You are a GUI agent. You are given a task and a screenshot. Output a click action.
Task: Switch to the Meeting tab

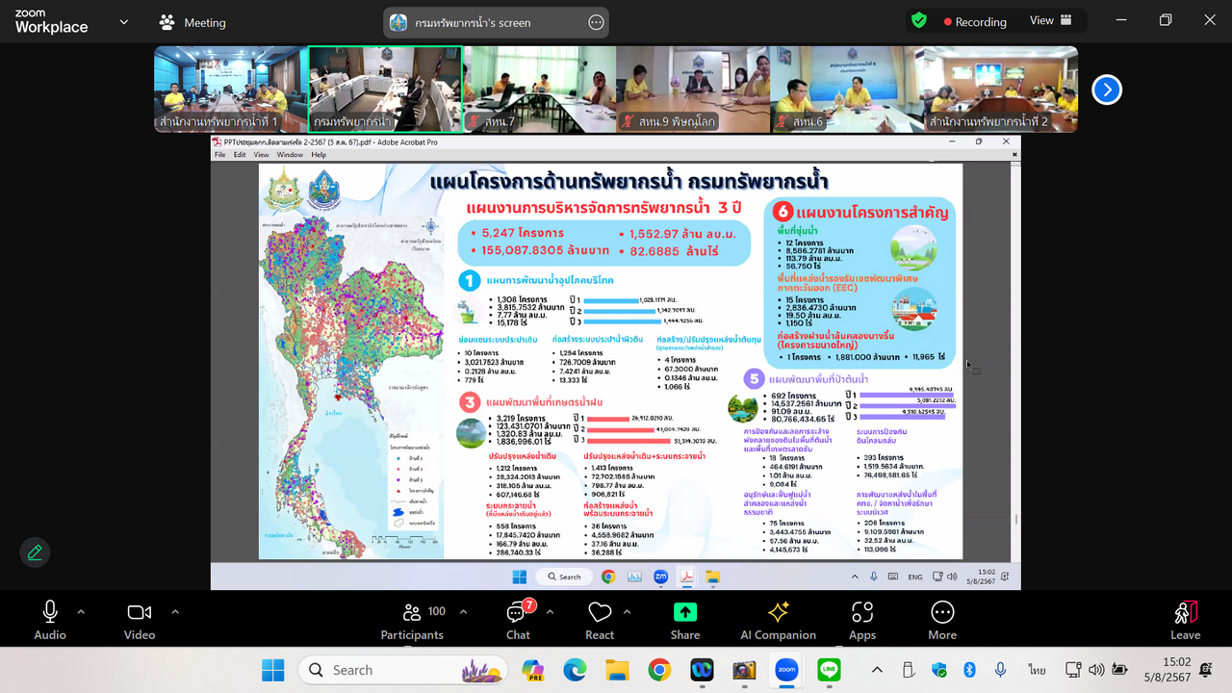pos(192,22)
